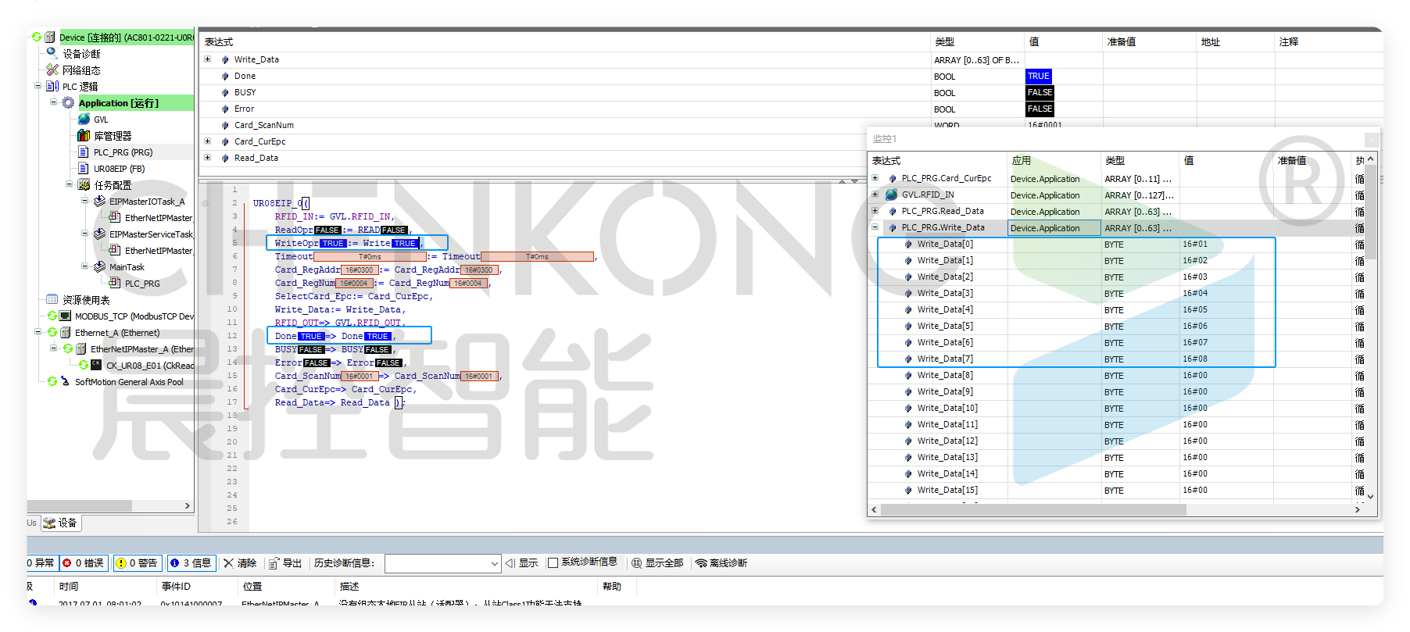Open the 设备 tab at panel bottom
This screenshot has width=1410, height=632.
pos(61,523)
